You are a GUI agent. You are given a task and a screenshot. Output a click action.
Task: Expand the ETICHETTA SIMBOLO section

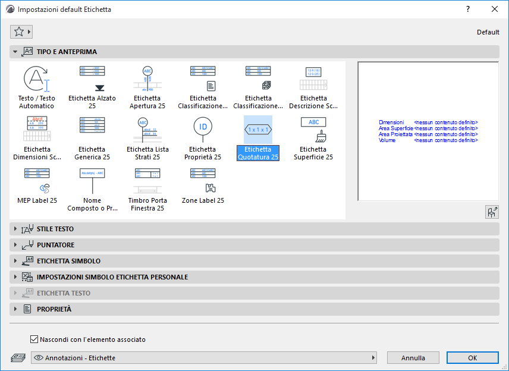68,261
